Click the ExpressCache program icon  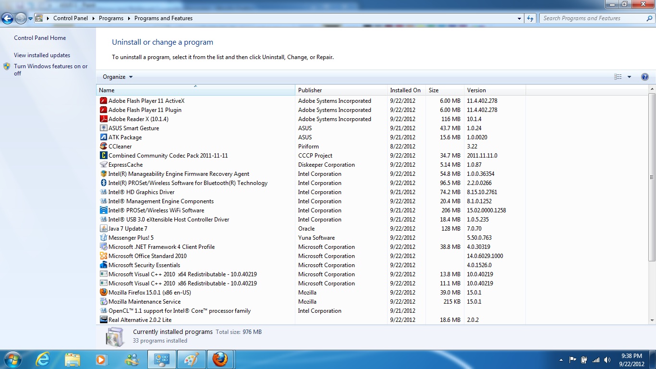(103, 165)
